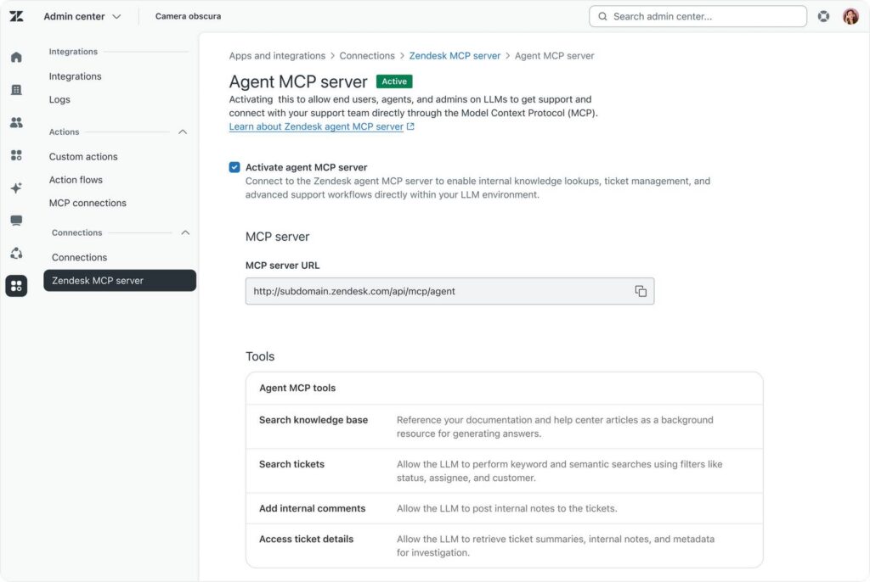870x582 pixels.
Task: Open Integrations in the sidebar
Action: point(75,76)
